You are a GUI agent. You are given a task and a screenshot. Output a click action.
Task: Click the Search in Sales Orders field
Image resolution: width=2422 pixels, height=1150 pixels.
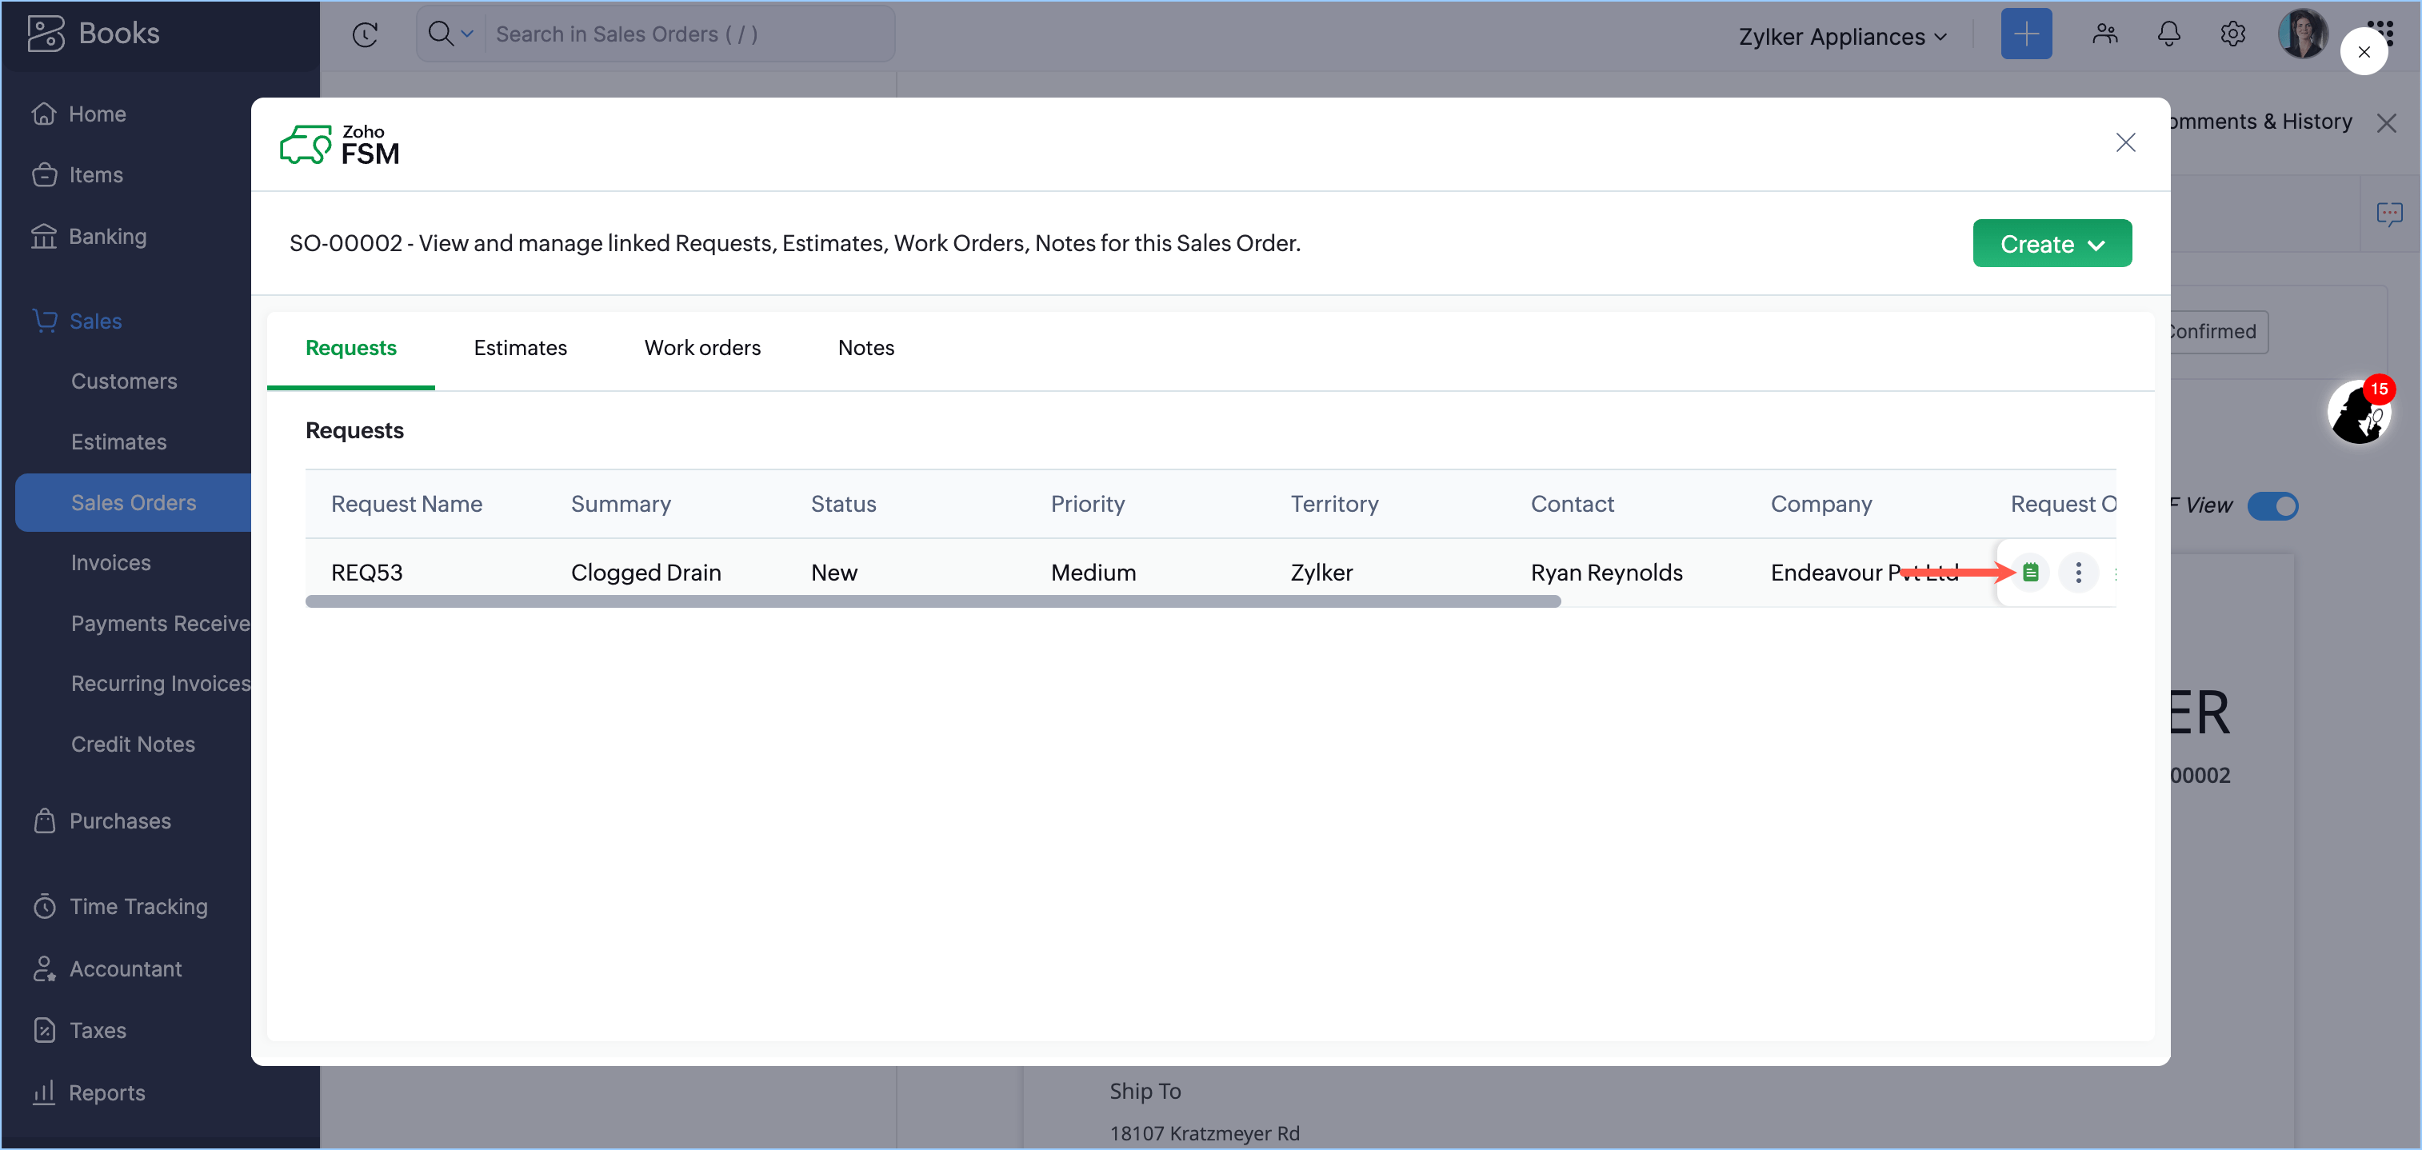[686, 35]
